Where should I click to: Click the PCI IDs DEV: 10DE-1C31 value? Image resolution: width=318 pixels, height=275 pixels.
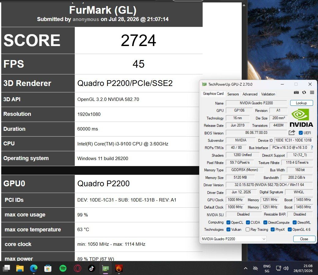pyautogui.click(x=127, y=200)
